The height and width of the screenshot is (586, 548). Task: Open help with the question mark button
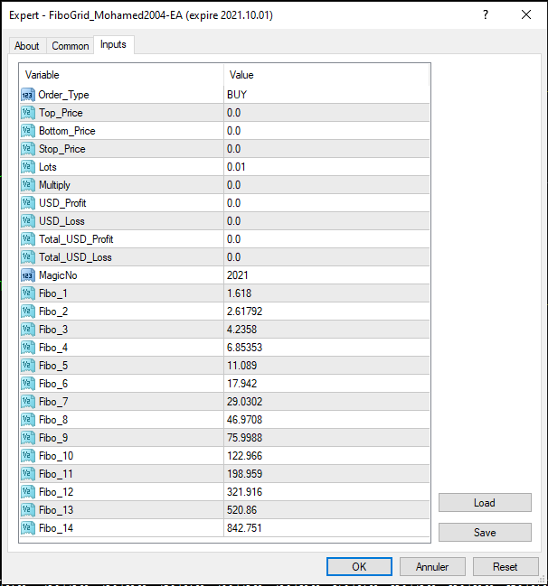[x=486, y=14]
